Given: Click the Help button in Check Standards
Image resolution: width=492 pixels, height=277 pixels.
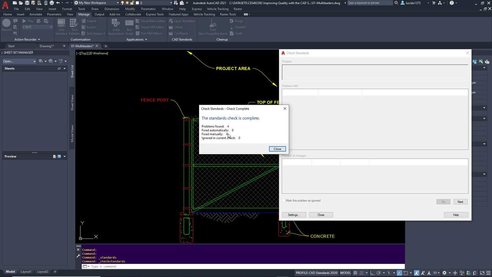Looking at the screenshot, I should coord(456,215).
